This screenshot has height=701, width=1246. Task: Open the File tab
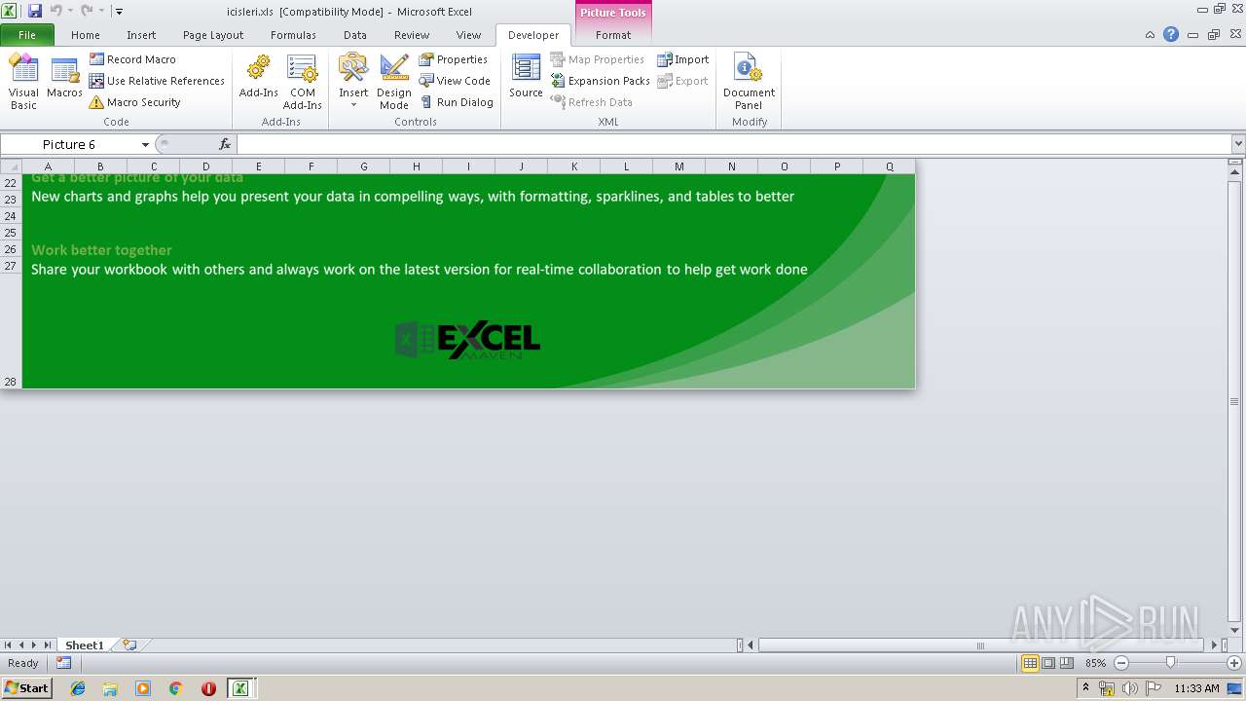[27, 35]
